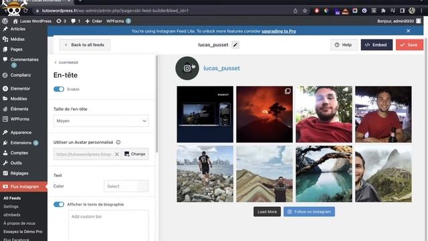
Task: Click the share icon in address bar
Action: tap(296, 11)
